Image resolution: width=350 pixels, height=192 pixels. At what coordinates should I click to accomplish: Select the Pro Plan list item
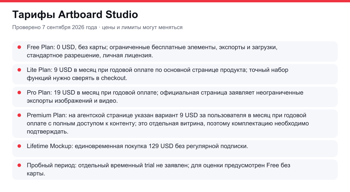point(175,97)
